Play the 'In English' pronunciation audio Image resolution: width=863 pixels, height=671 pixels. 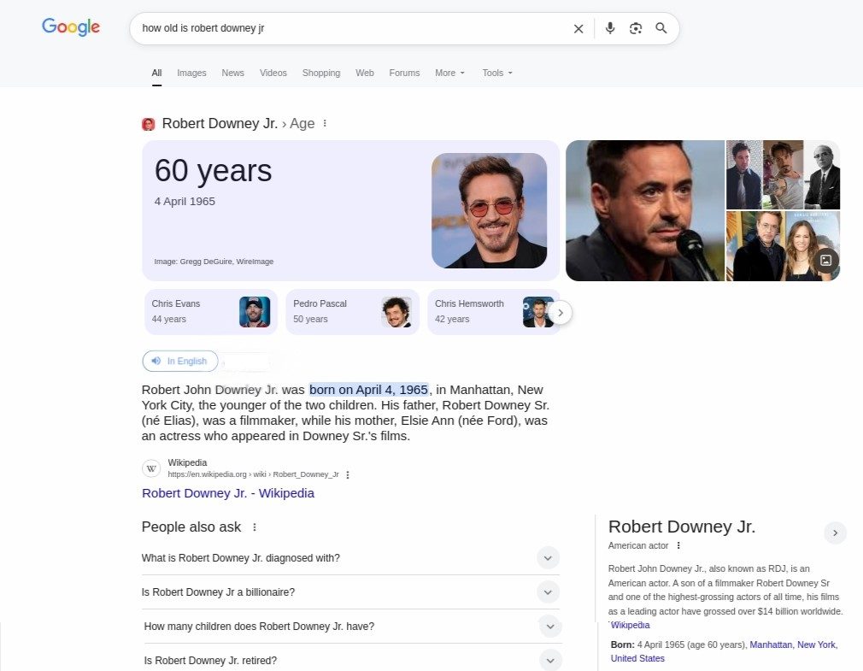pos(179,361)
